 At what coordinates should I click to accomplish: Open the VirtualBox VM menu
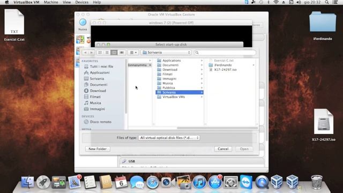[x=26, y=2]
